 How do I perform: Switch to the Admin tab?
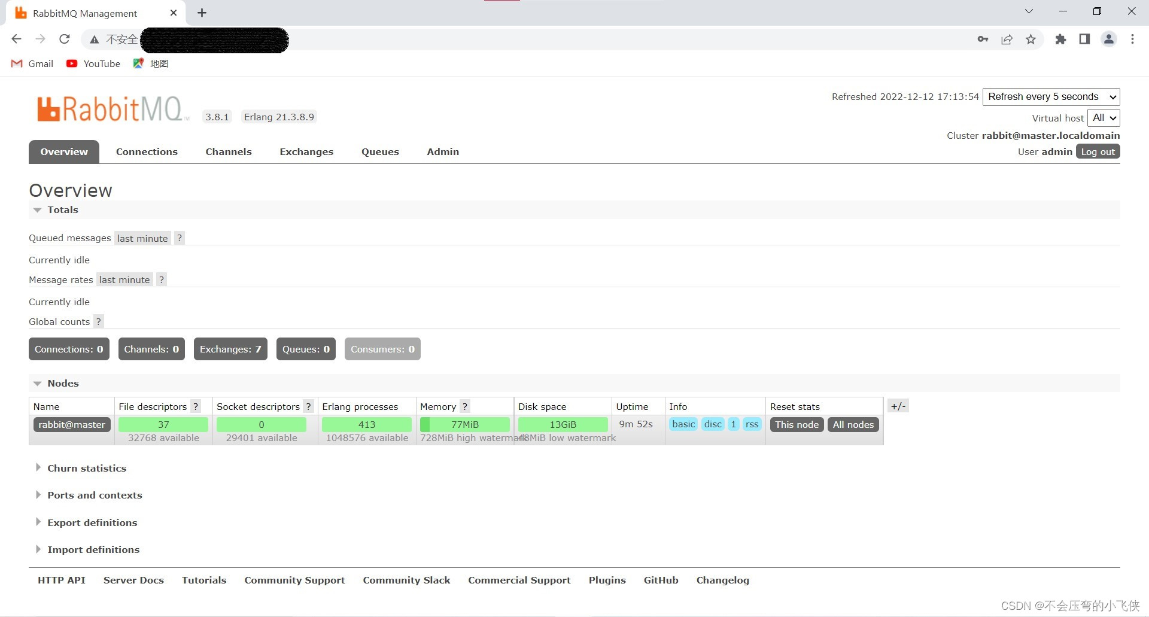click(x=443, y=151)
